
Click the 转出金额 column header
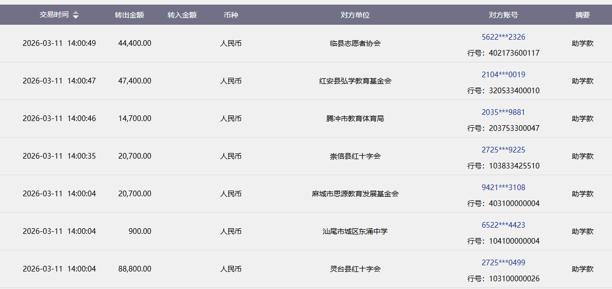129,15
